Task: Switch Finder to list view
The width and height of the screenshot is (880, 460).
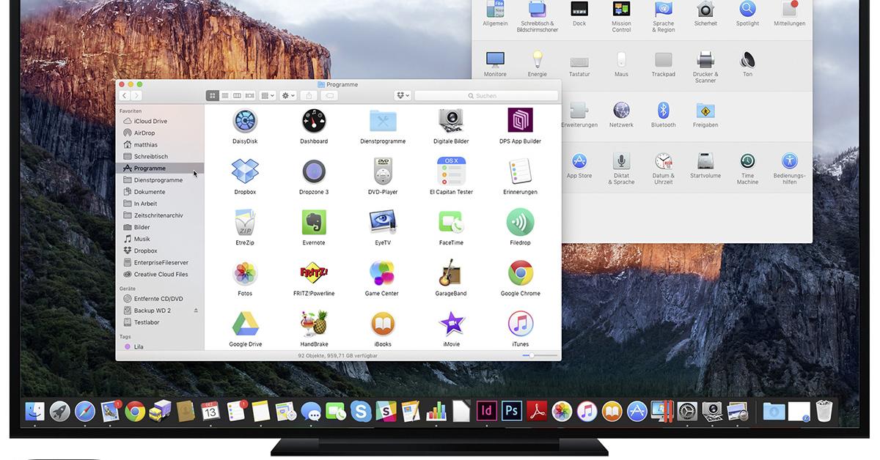Action: [225, 96]
